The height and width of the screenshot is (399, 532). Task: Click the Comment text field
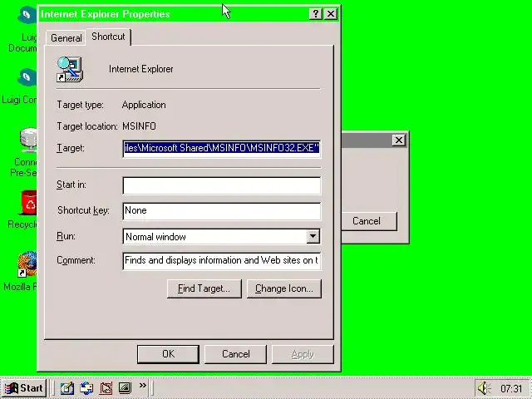tap(222, 260)
